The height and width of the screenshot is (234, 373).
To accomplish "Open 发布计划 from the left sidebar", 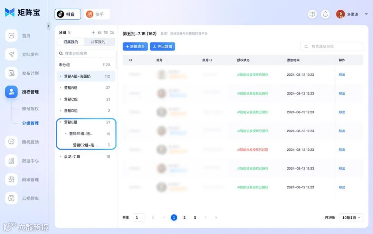I will [11, 73].
